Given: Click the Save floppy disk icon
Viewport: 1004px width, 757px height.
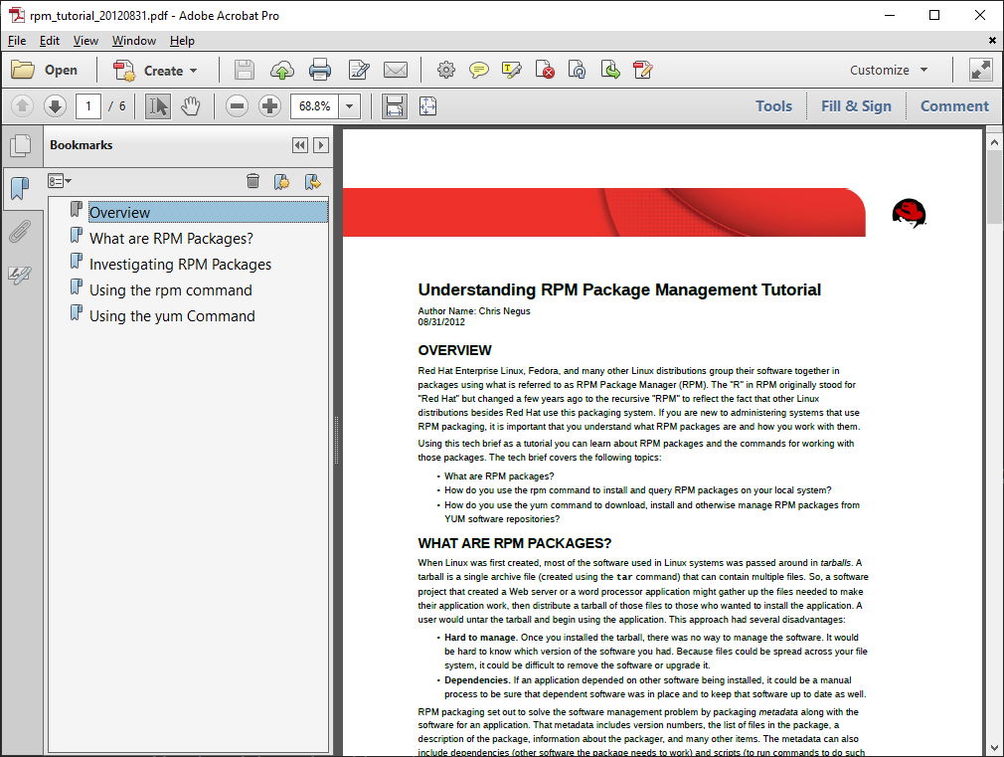Looking at the screenshot, I should [x=244, y=70].
